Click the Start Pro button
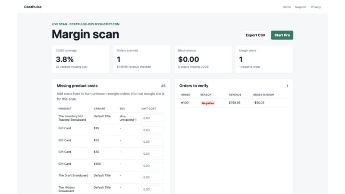 tap(282, 35)
